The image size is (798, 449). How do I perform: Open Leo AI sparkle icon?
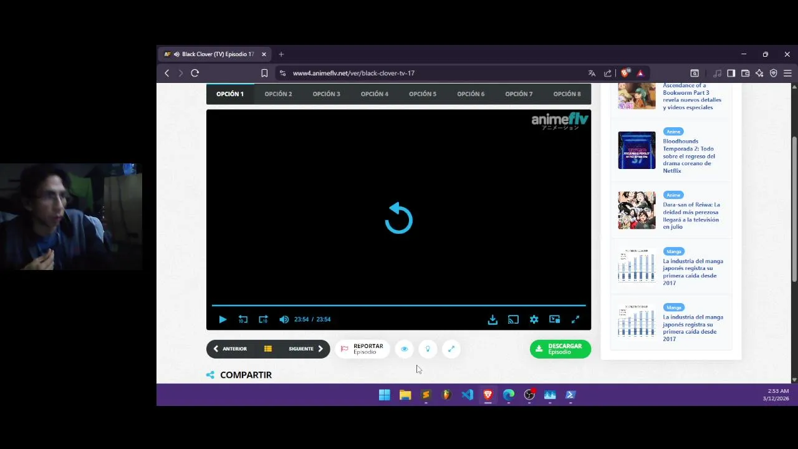759,73
